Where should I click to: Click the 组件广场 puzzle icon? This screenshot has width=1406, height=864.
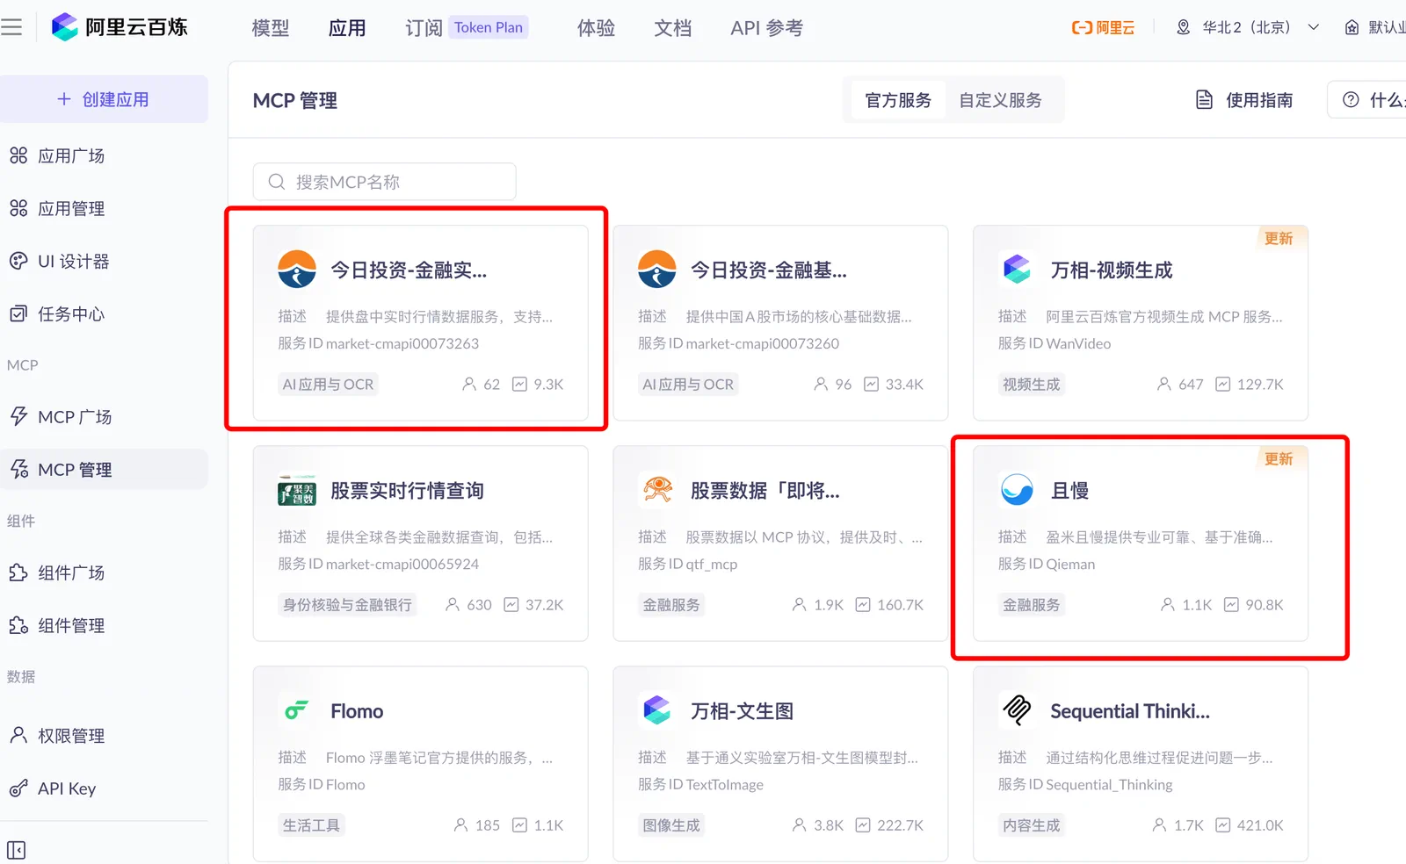coord(18,572)
